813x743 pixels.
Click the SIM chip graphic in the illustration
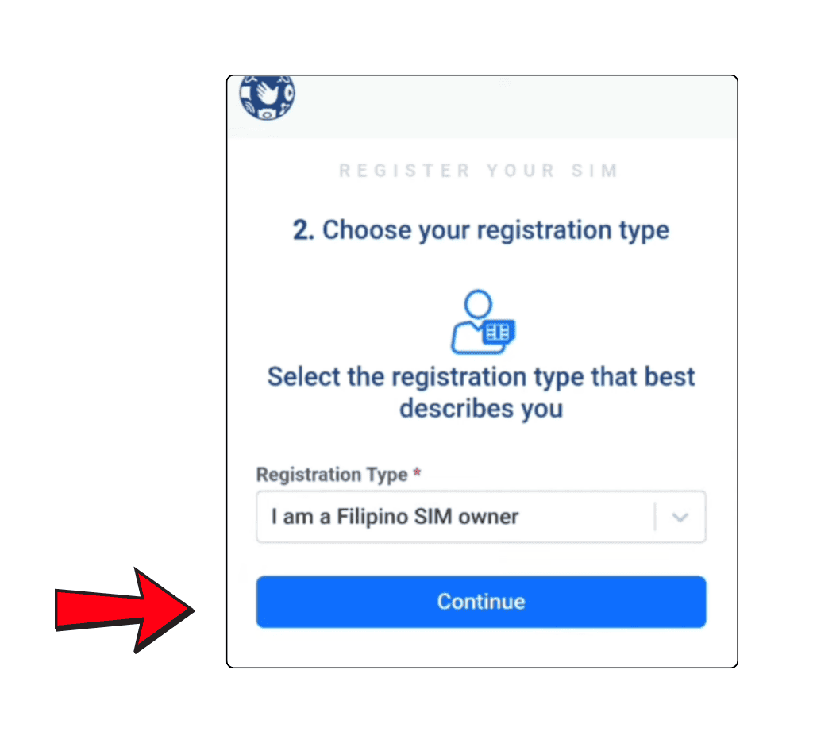point(499,330)
